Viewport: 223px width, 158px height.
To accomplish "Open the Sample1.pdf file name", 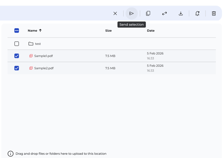I will pyautogui.click(x=44, y=56).
